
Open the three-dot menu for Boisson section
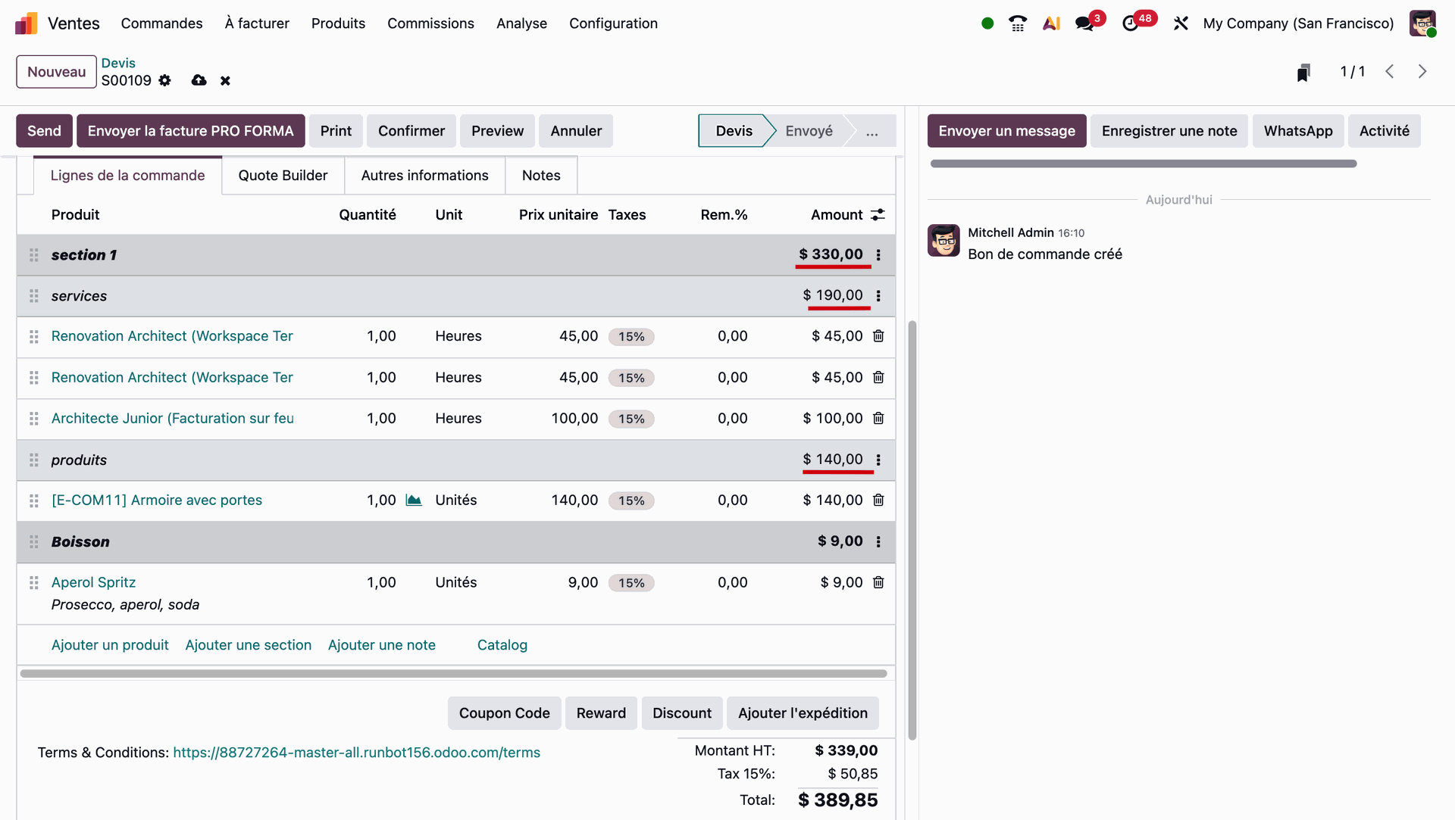pos(878,542)
